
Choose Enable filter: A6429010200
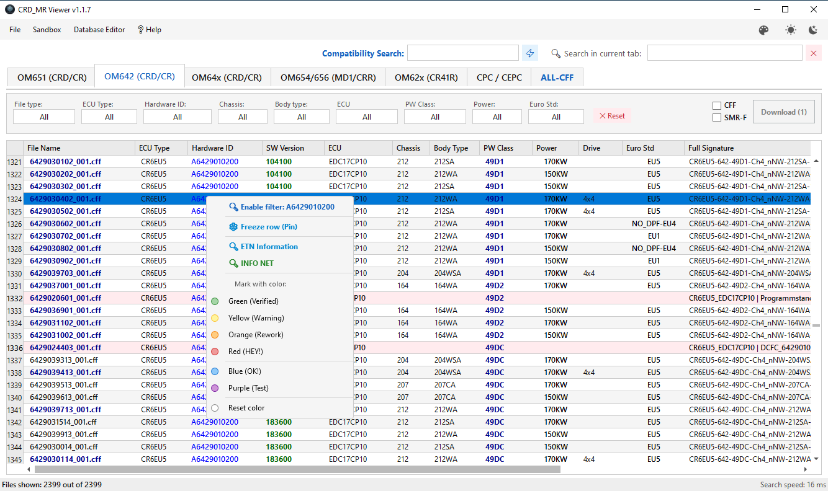tap(280, 207)
